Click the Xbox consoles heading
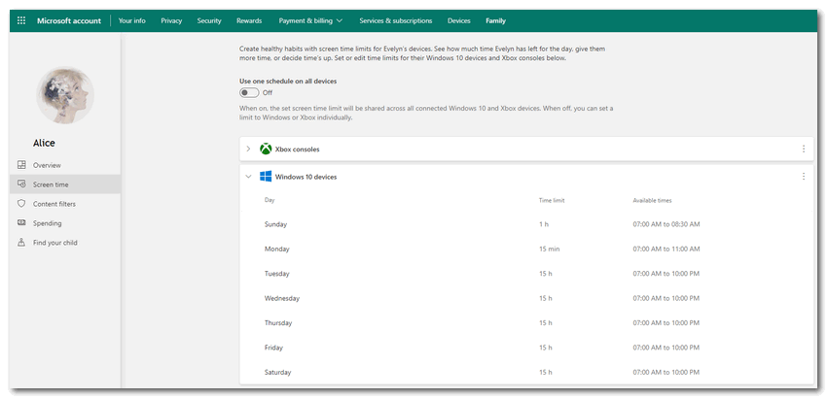 (298, 150)
